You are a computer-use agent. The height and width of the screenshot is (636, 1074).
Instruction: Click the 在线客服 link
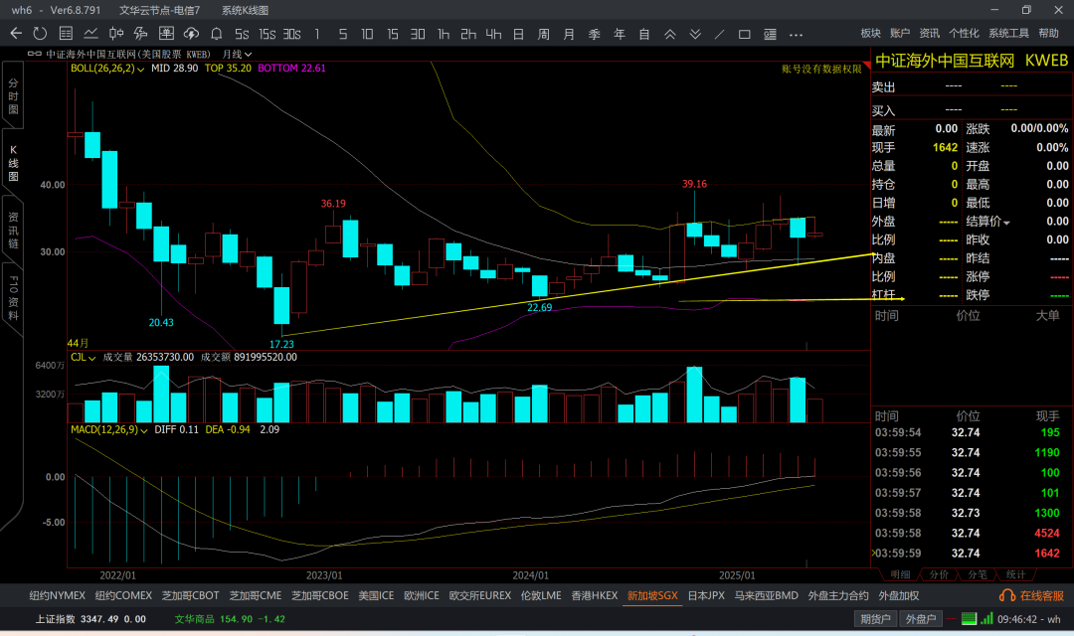(1042, 595)
